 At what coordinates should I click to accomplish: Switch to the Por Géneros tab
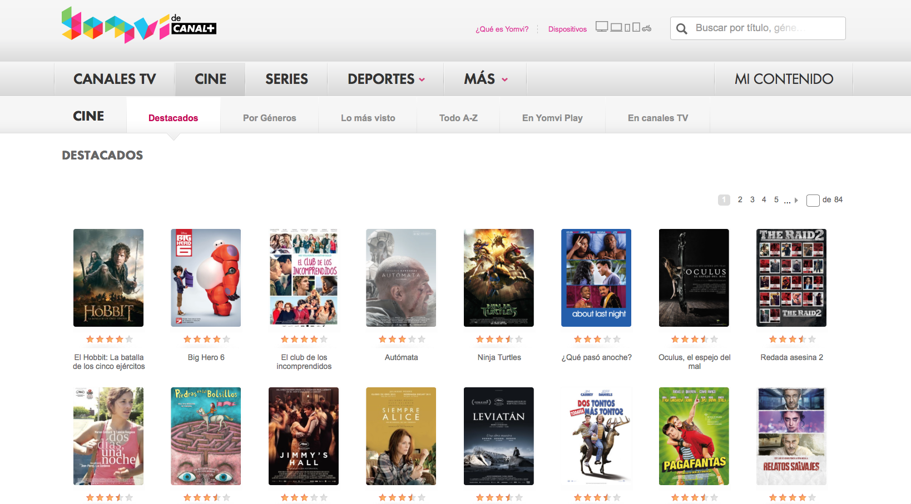tap(270, 118)
